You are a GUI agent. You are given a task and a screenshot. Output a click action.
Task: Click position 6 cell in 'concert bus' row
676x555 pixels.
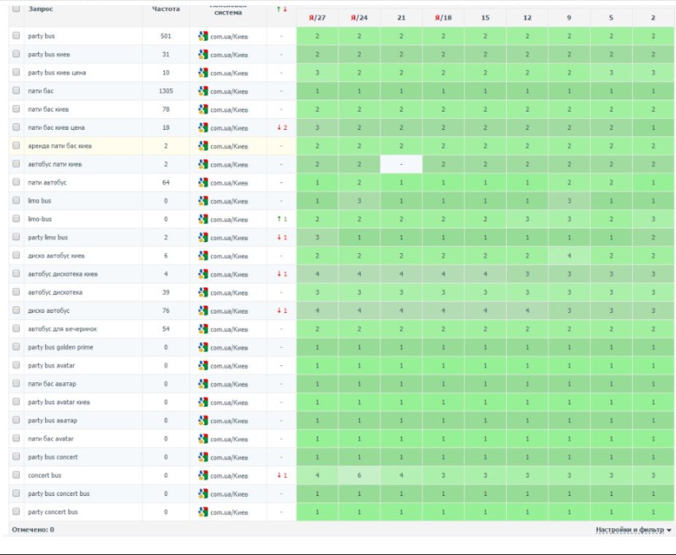[x=358, y=476]
